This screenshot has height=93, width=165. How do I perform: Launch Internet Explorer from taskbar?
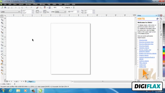(11, 91)
